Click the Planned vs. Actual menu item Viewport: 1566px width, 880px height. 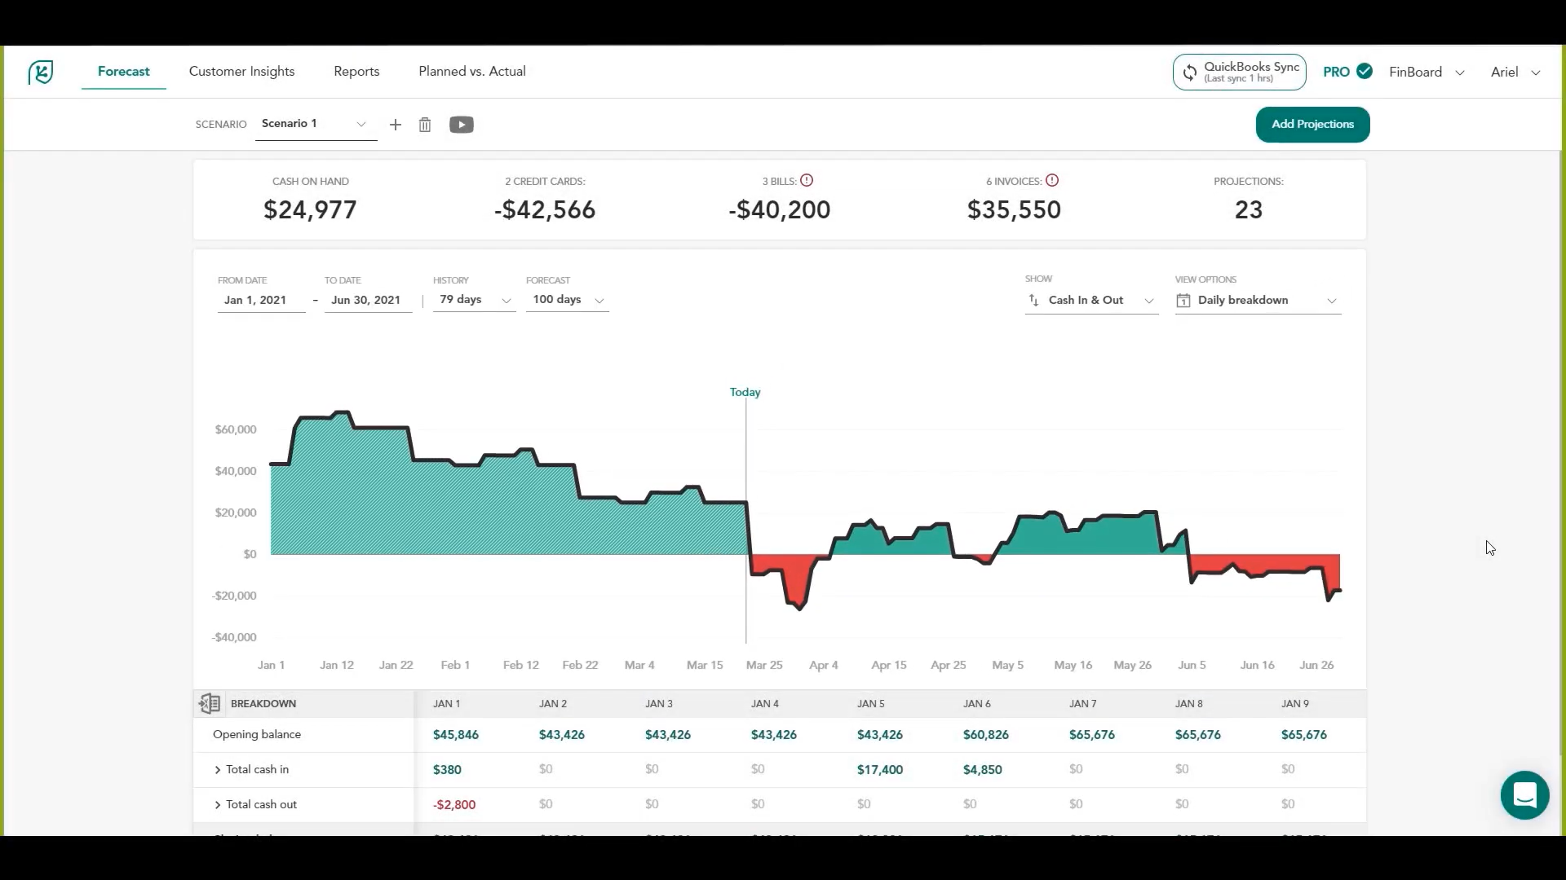point(472,71)
